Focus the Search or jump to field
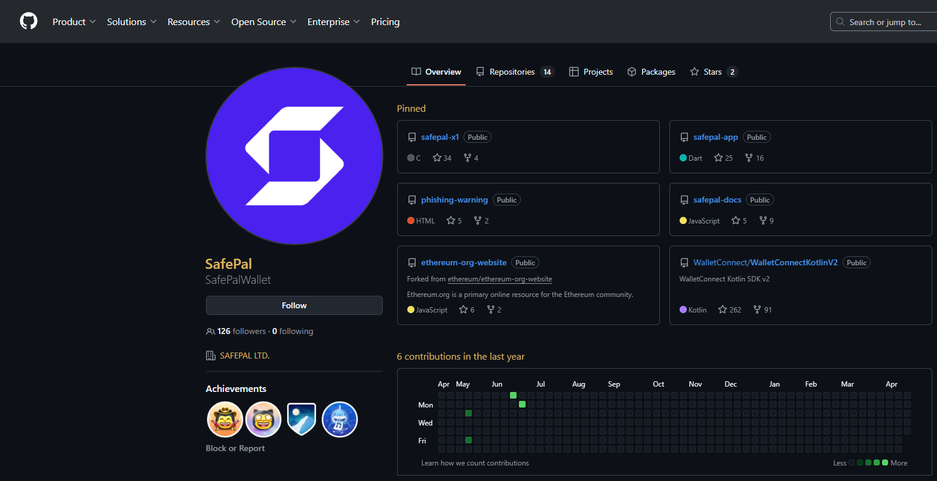The height and width of the screenshot is (481, 937). point(884,22)
